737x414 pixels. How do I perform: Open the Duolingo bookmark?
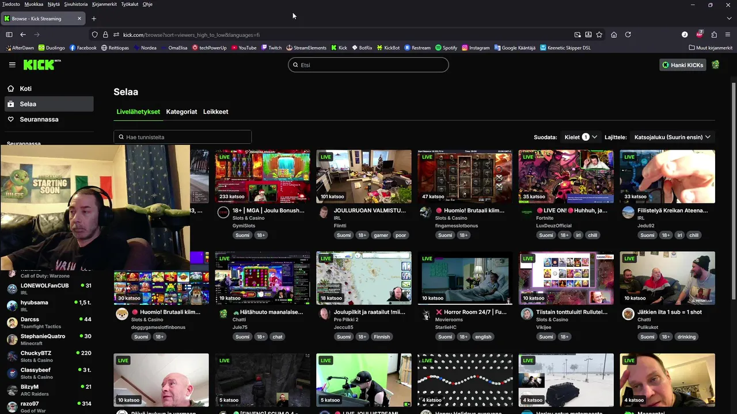pos(51,48)
